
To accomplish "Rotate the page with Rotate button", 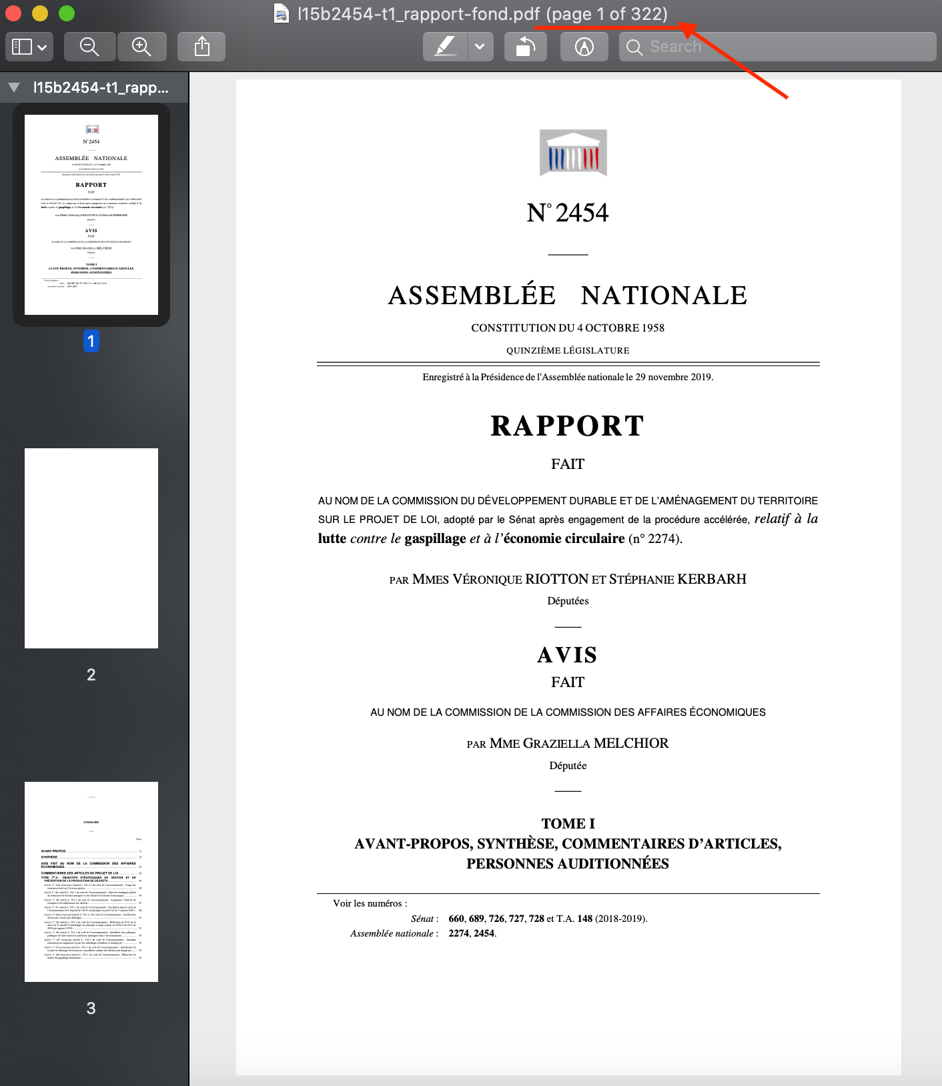I will 526,47.
